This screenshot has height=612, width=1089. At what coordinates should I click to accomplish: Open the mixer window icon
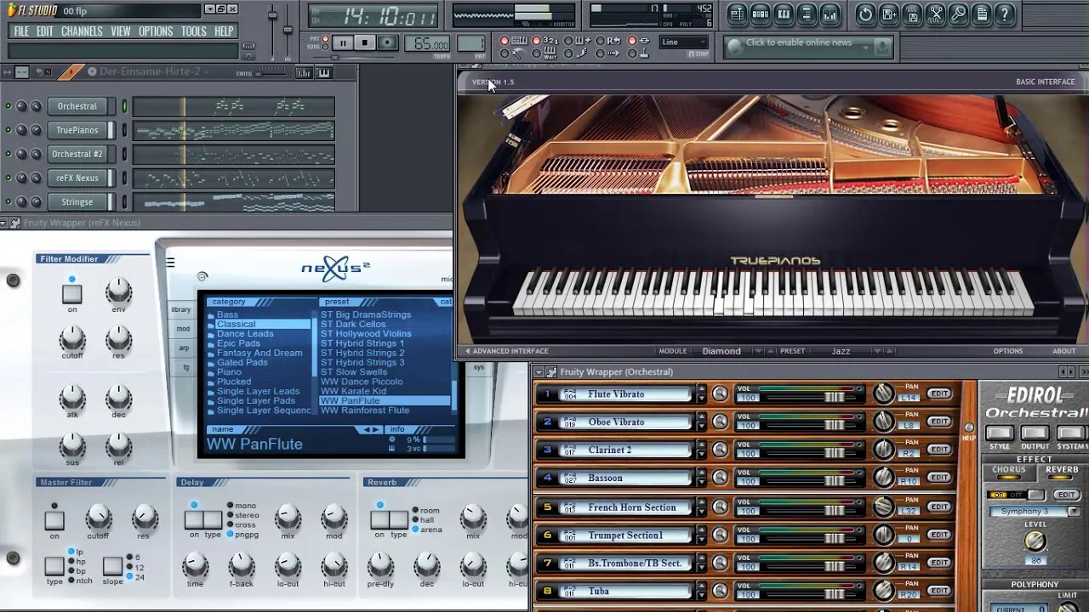(830, 14)
